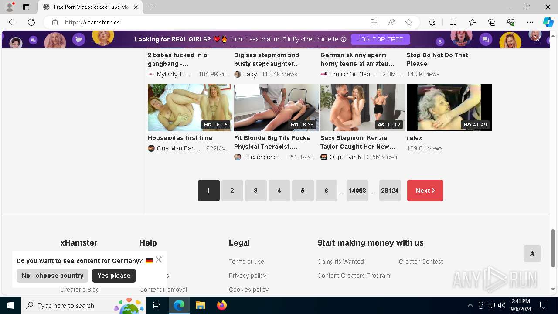558x314 pixels.
Task: Open the One Man Ban channel link
Action: (178, 148)
